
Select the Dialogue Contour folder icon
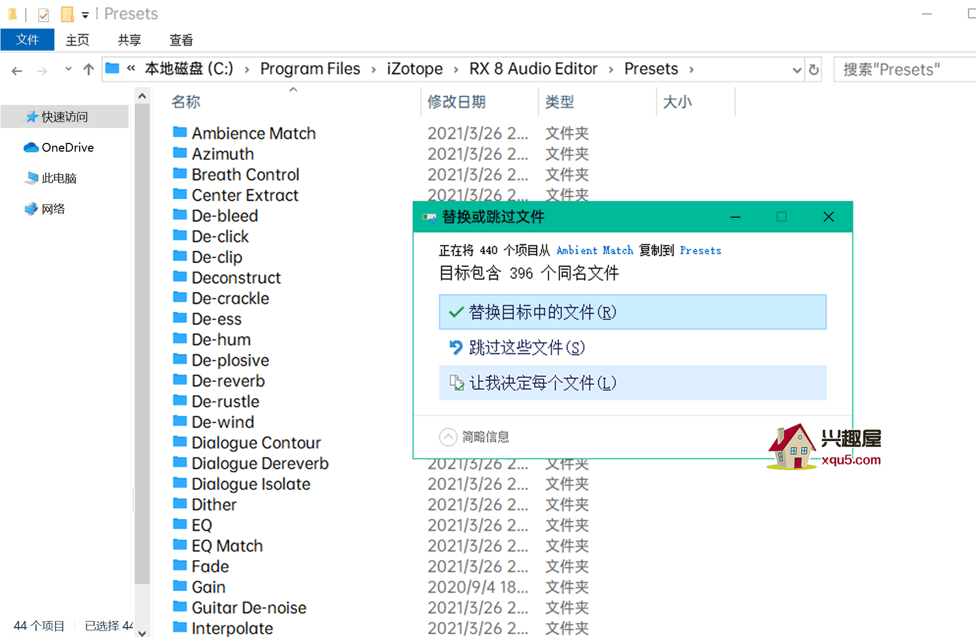tap(180, 441)
